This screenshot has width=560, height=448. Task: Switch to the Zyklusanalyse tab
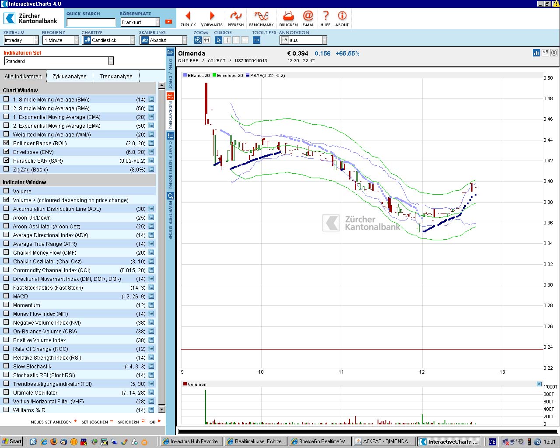(70, 76)
